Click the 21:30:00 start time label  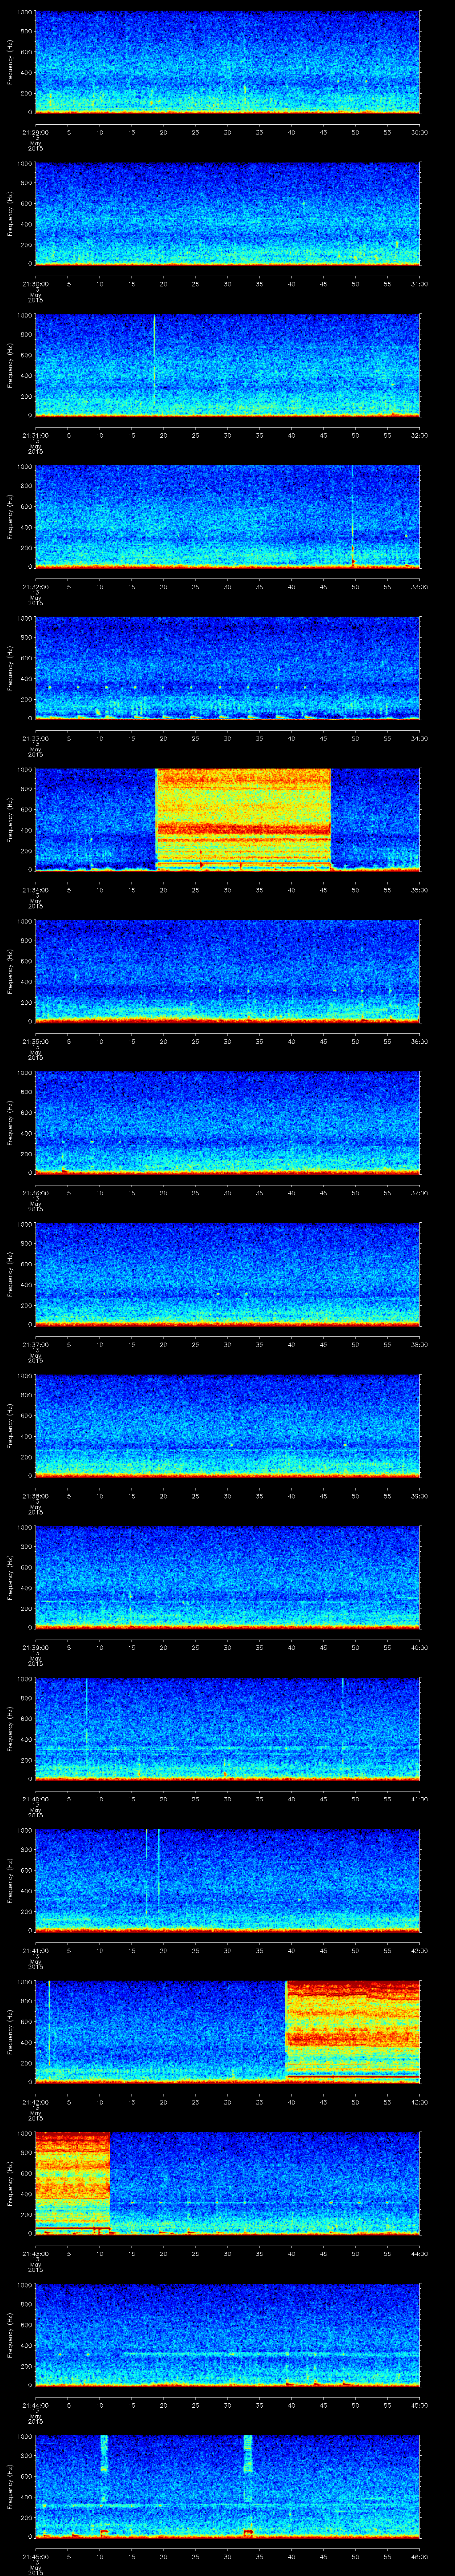click(x=35, y=284)
